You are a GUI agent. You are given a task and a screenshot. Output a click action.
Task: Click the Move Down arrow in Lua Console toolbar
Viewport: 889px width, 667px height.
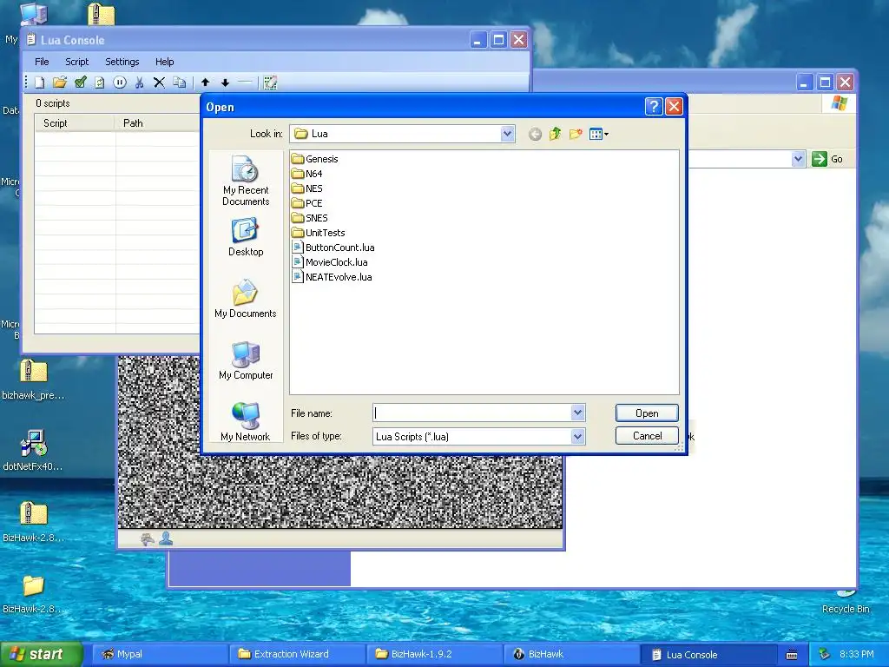tap(225, 83)
